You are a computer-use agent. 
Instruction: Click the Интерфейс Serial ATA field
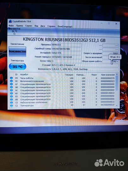pyautogui.click(x=66, y=53)
